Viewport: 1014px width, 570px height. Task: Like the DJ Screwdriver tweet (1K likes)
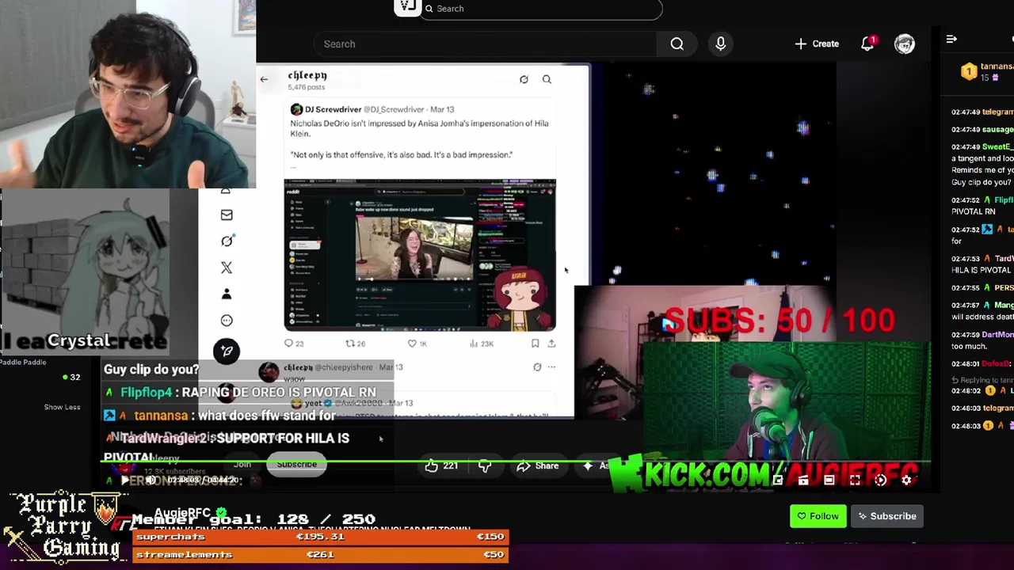(x=417, y=344)
